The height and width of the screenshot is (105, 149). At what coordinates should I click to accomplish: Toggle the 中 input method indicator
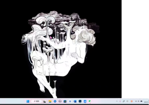coord(127,101)
